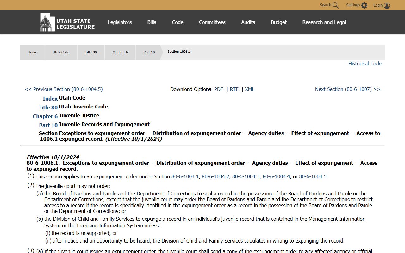Follow the 80-6-1004.5 reference in subsection (1)
405x253 pixels.
coord(313,176)
